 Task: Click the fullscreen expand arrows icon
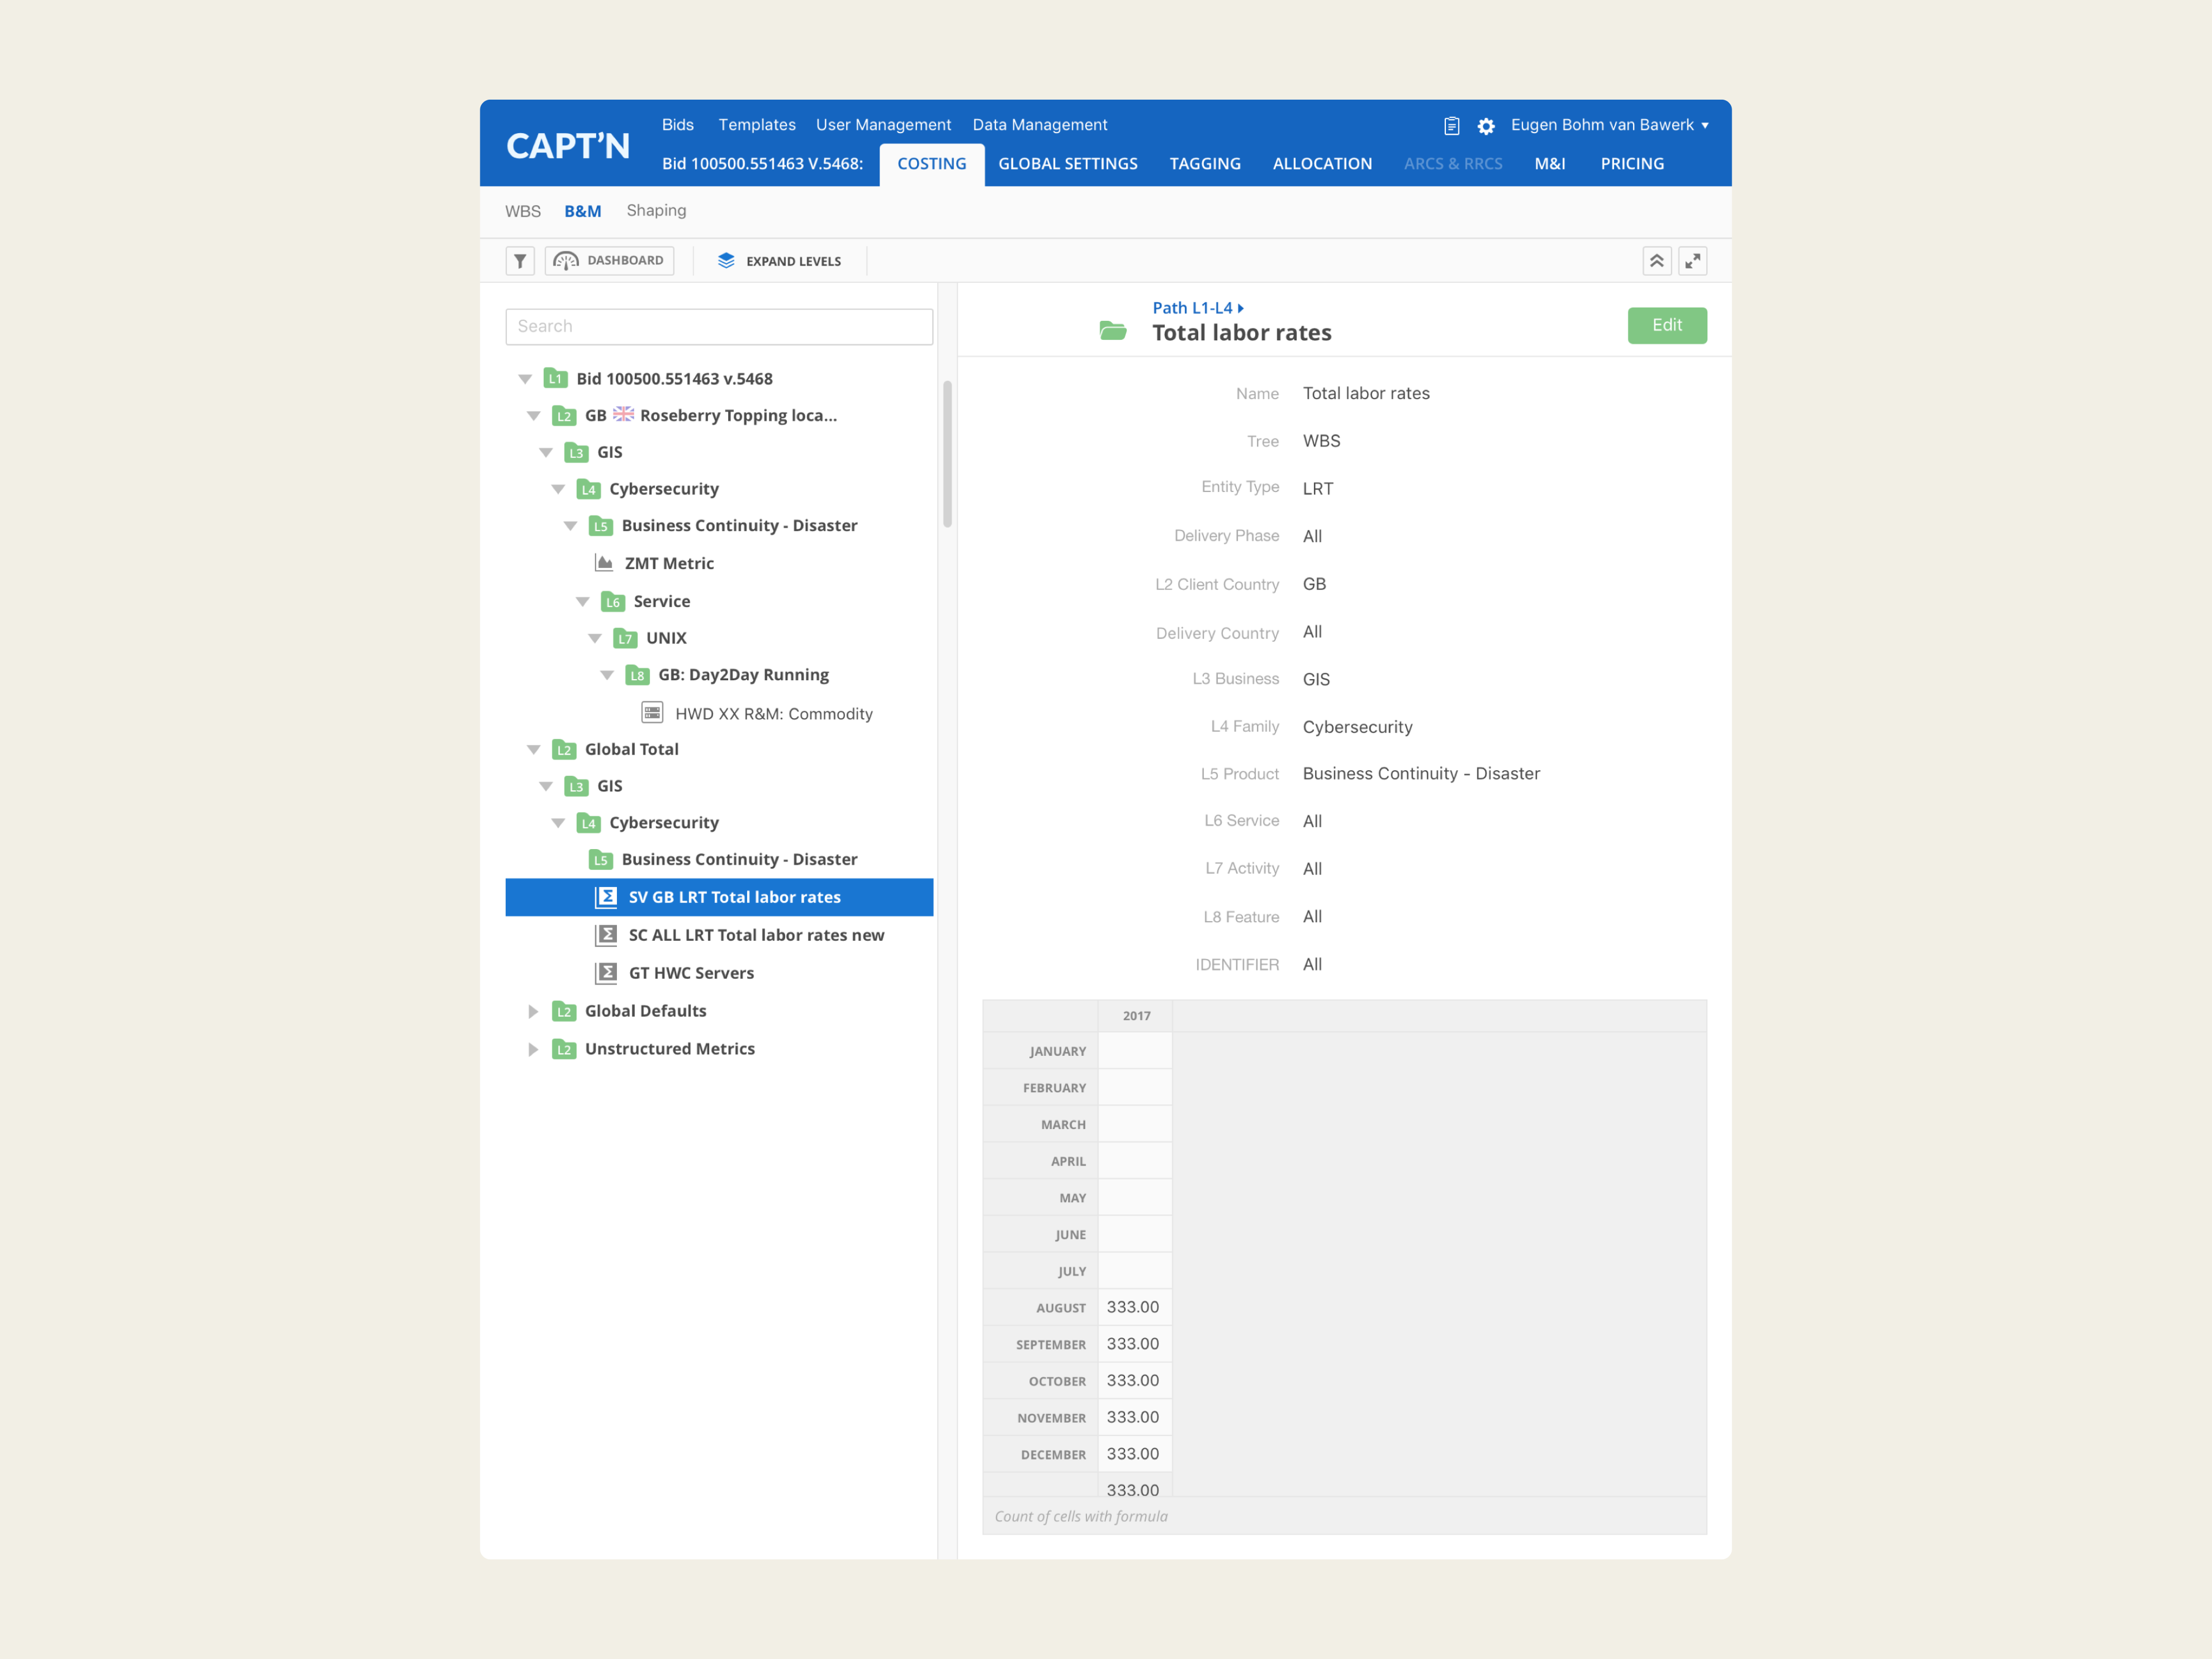pos(1692,261)
